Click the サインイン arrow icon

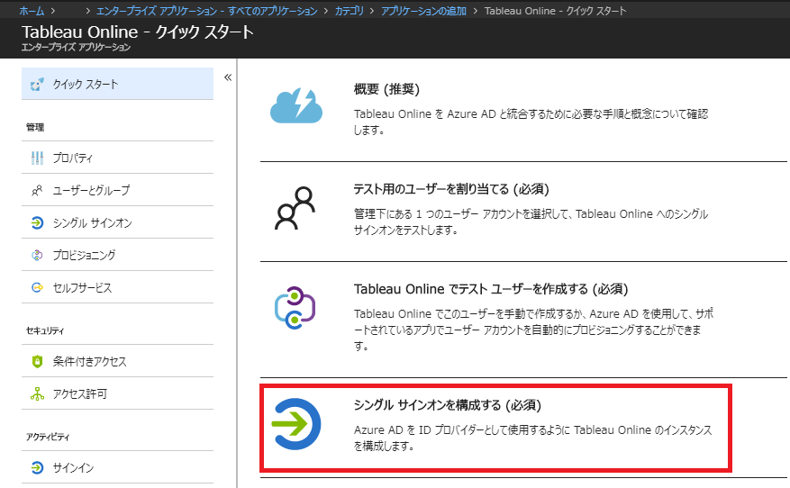tap(37, 467)
